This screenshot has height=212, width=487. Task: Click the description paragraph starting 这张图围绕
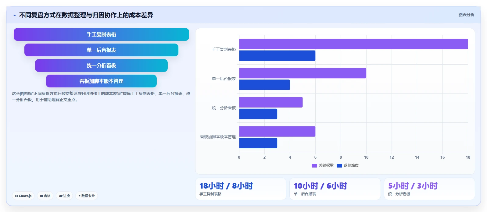pos(101,97)
